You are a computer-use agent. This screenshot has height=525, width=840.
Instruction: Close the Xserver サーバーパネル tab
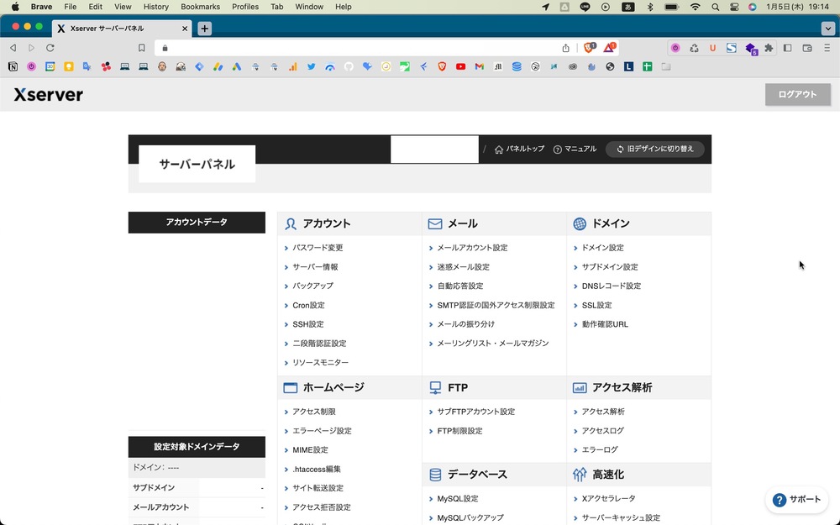point(185,29)
